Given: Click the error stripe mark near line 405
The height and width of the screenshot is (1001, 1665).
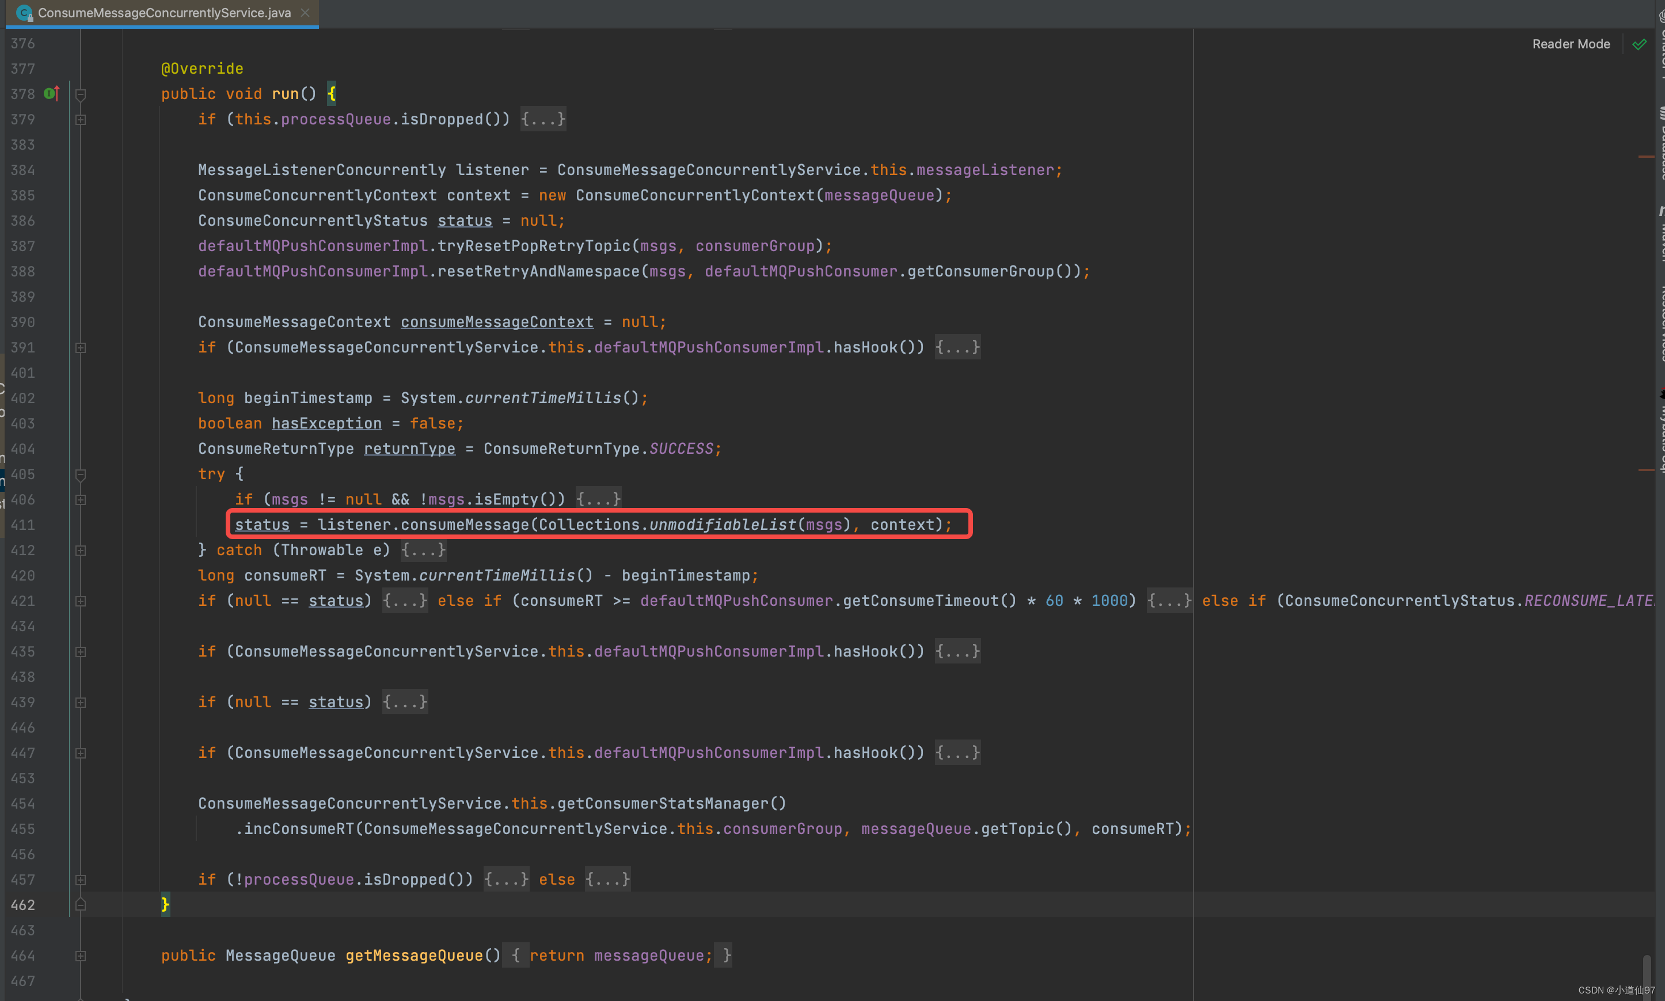Looking at the screenshot, I should [1645, 469].
